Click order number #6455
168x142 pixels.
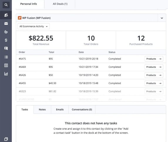(x=22, y=83)
